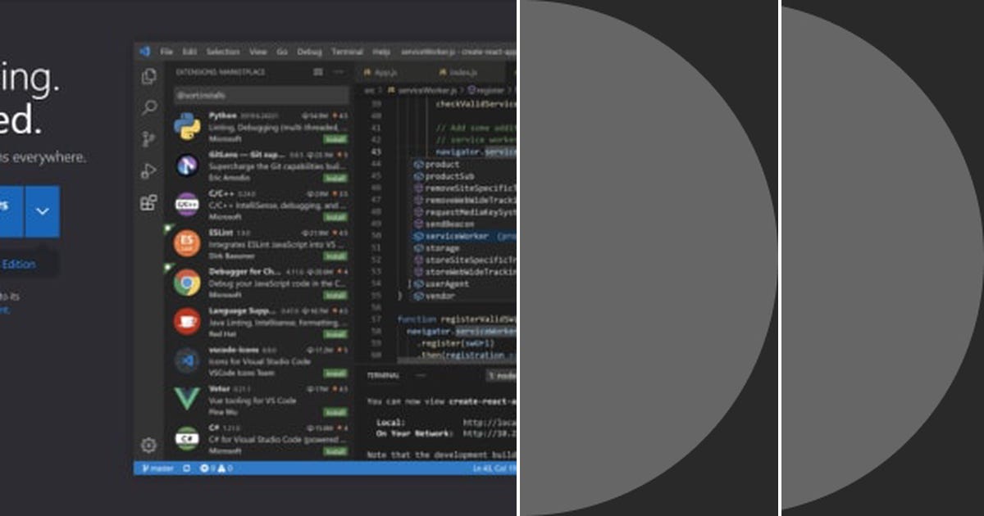
Task: Click the 'EXTENSIONS: MARKETPLACE' panel title
Action: coord(221,72)
